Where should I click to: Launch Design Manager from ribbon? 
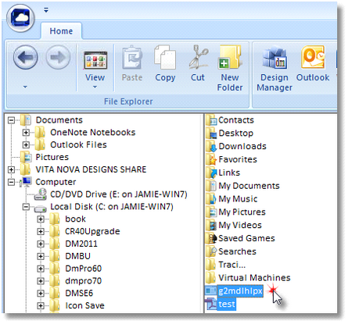[274, 68]
